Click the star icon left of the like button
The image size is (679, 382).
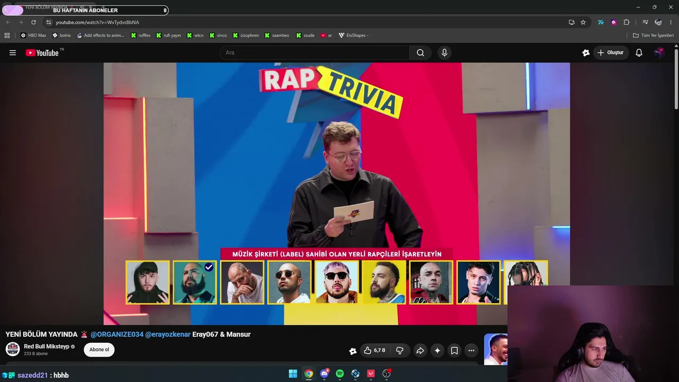(353, 351)
